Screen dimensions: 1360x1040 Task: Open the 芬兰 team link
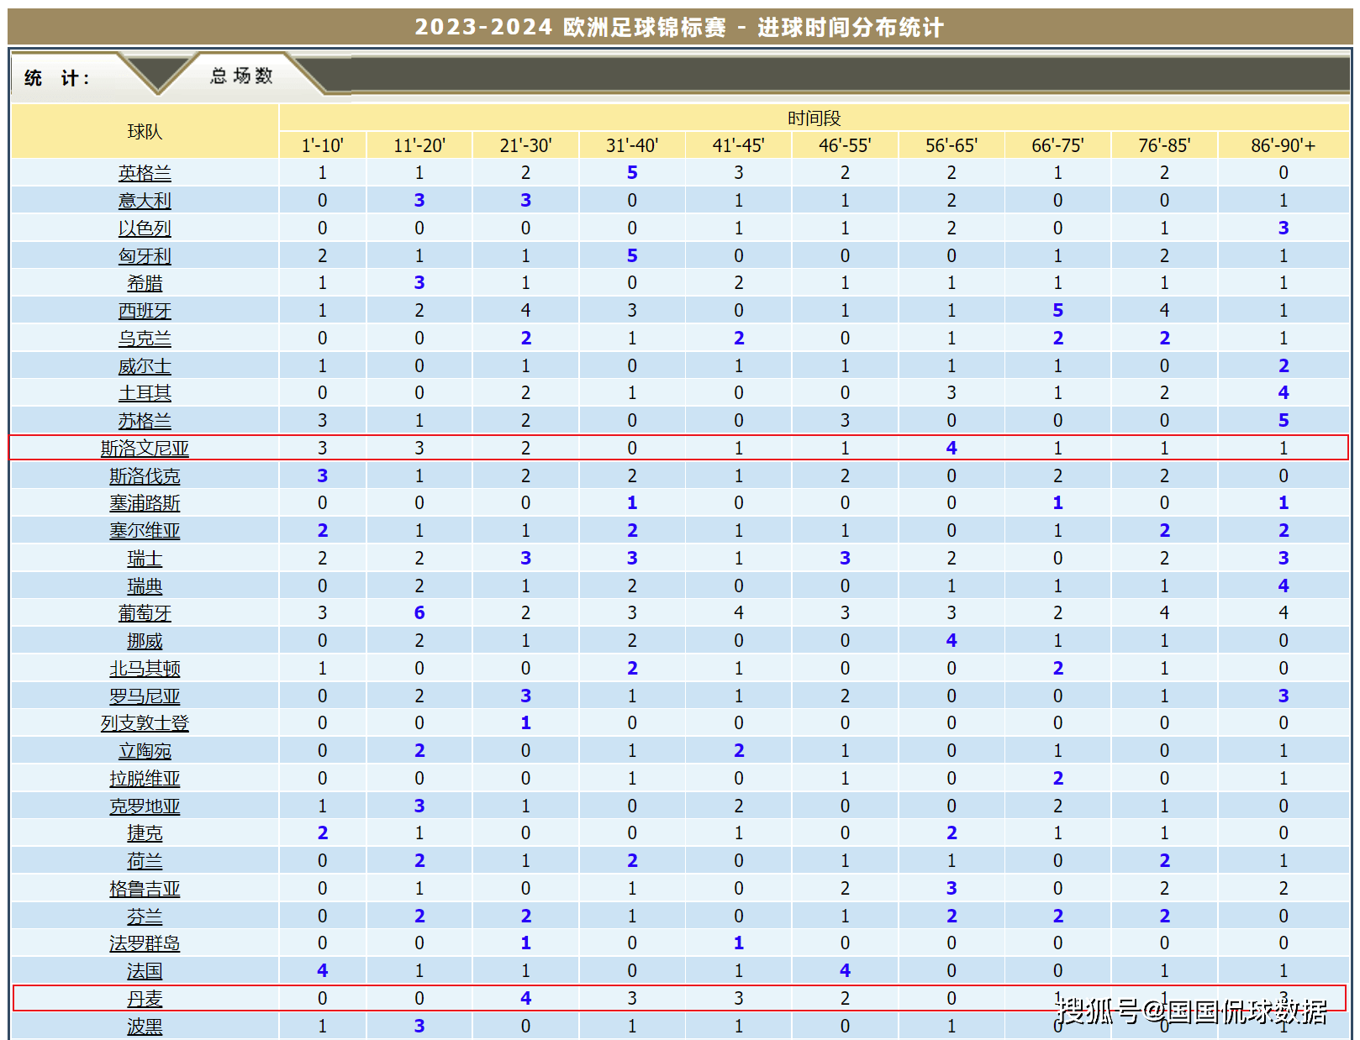tap(145, 917)
